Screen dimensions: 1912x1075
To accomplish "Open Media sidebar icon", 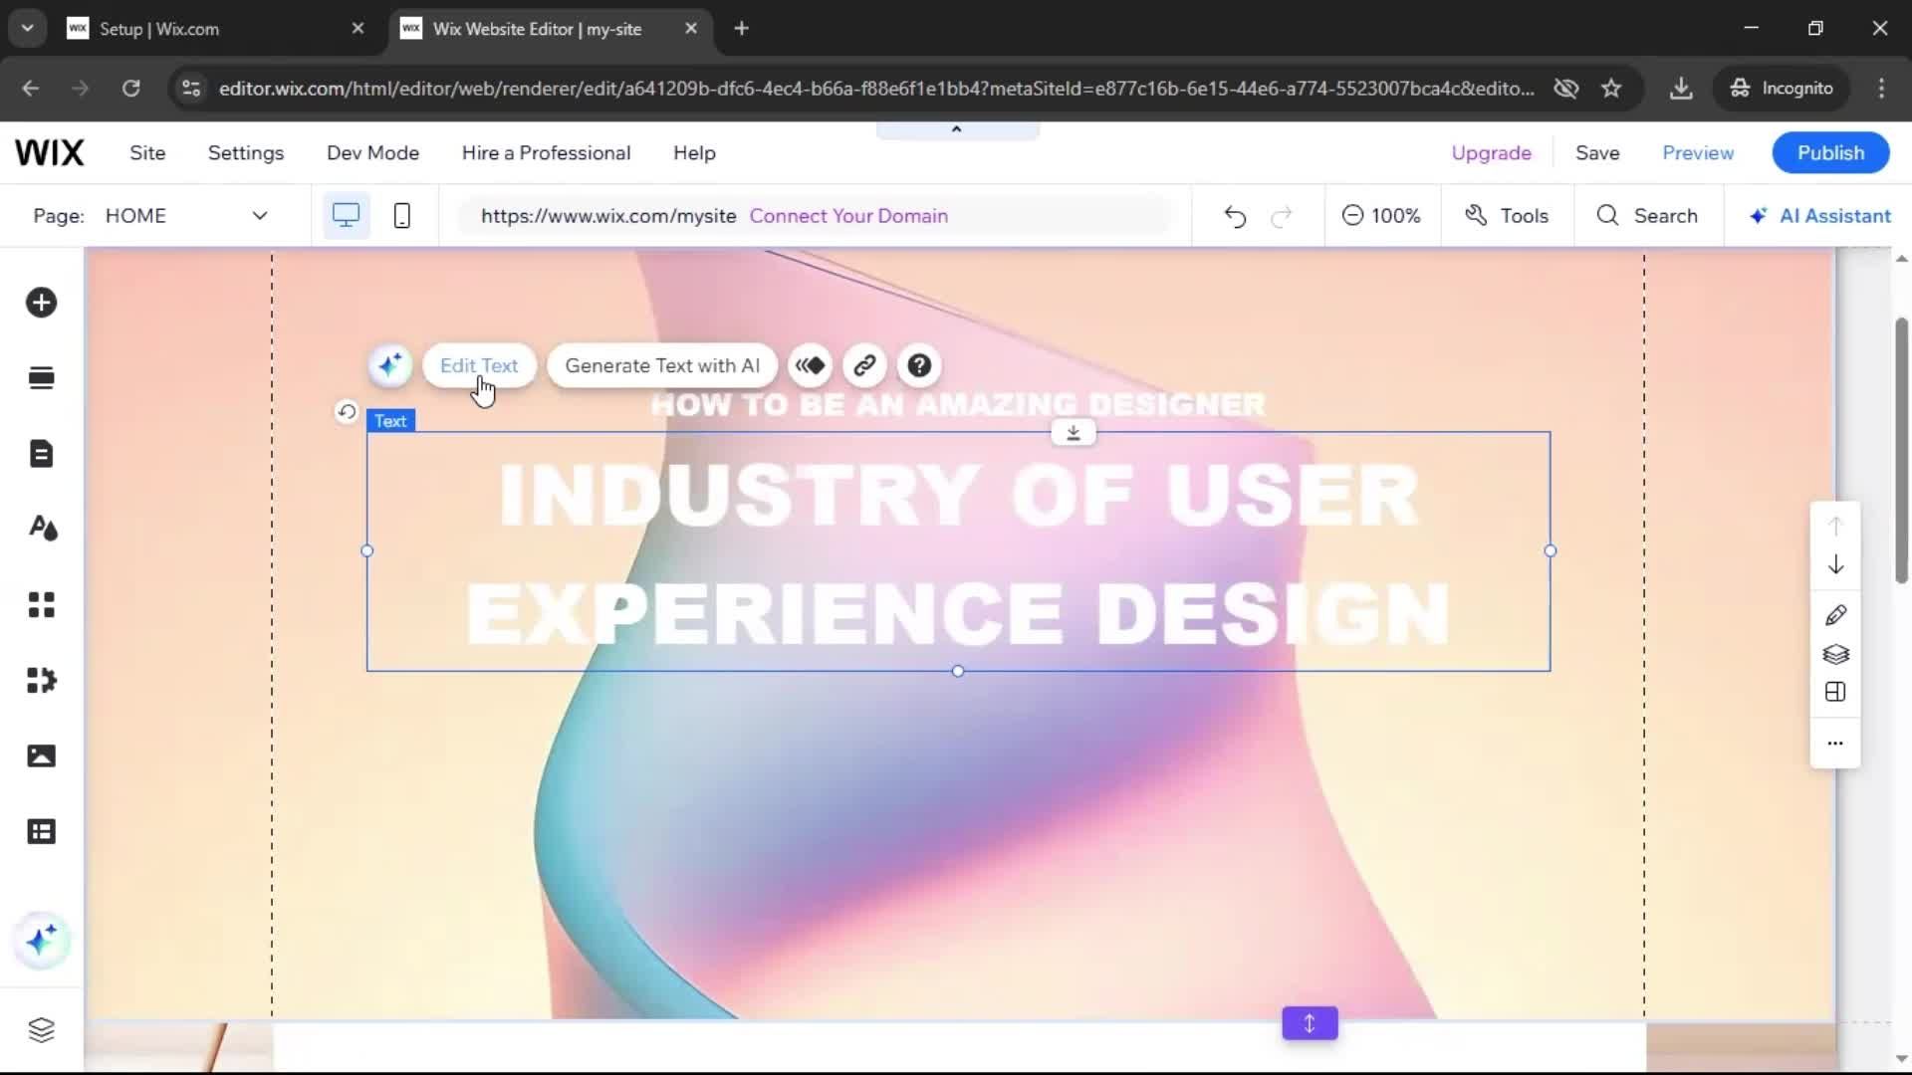I will [x=41, y=755].
